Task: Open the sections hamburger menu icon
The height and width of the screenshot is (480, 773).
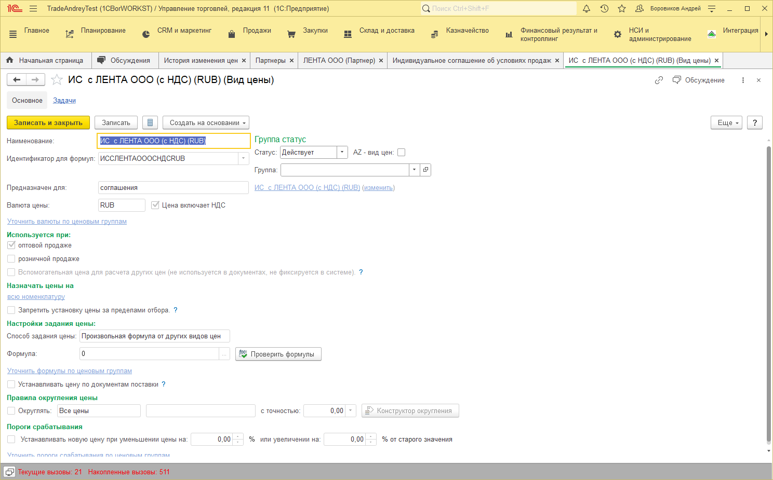Action: tap(13, 34)
